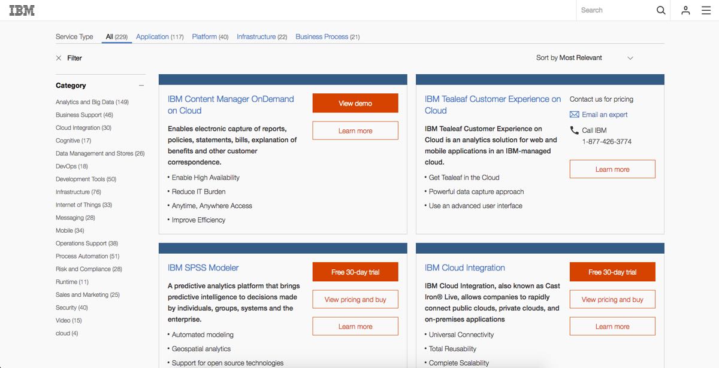Image resolution: width=719 pixels, height=368 pixels.
Task: Click 'Geospatial analytics' bullet text
Action: tap(201, 349)
